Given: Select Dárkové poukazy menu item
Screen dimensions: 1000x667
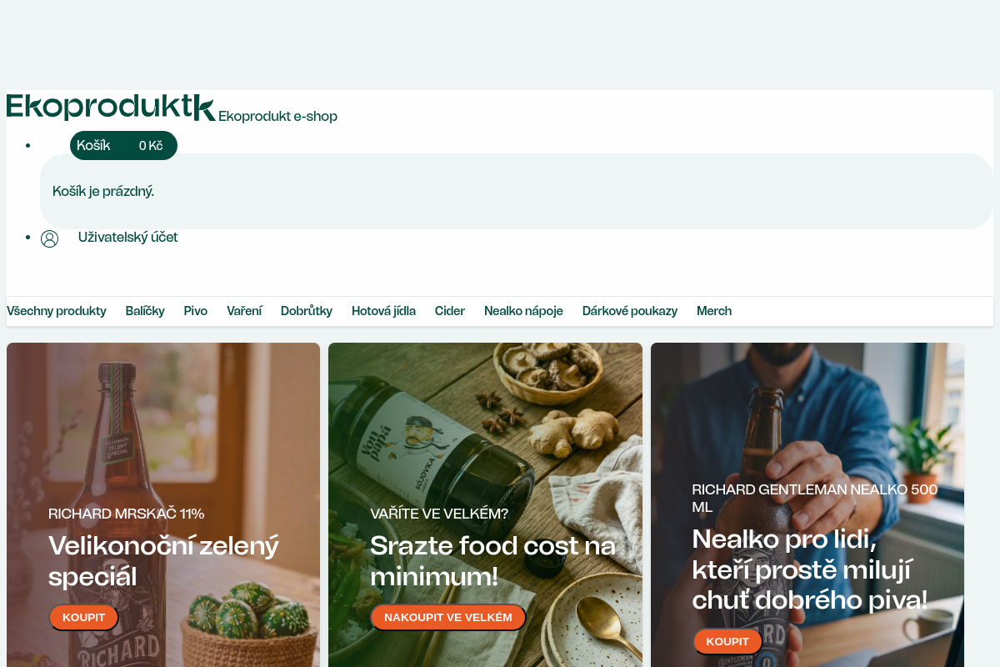Looking at the screenshot, I should (x=630, y=311).
